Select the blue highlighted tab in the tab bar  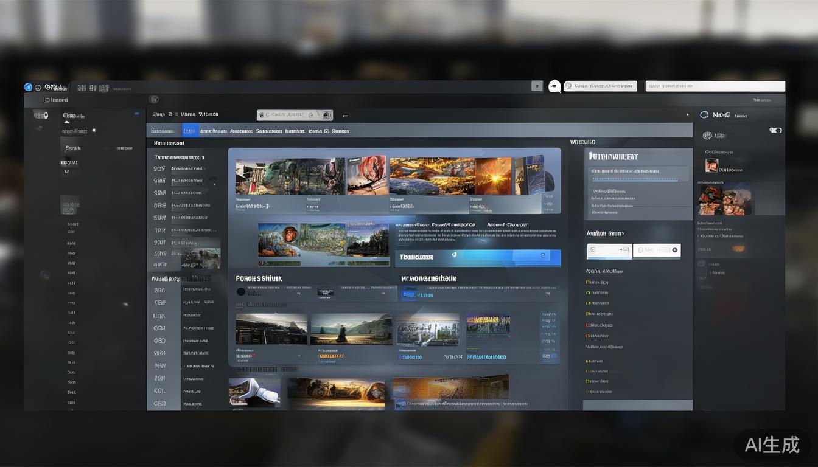coord(190,131)
